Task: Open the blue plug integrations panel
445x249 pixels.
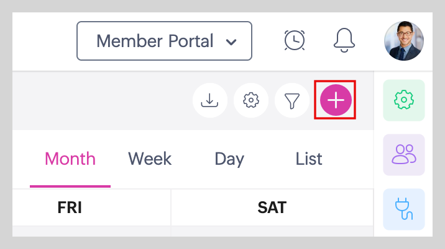Action: (x=404, y=209)
